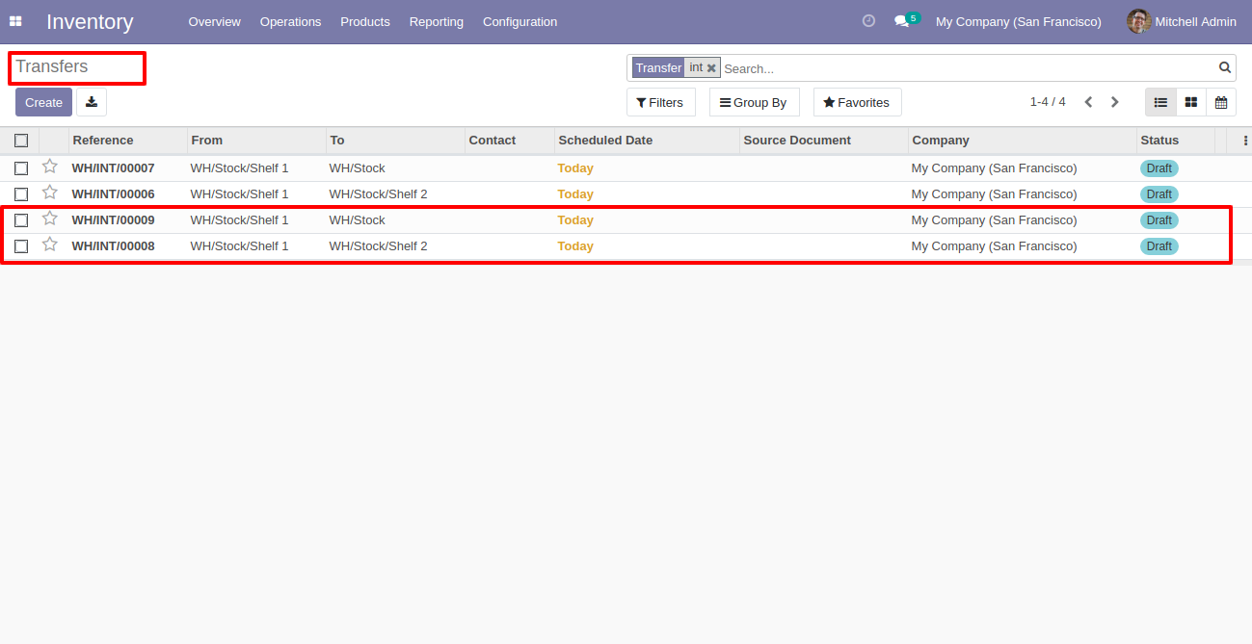Screen dimensions: 1252x644
Task: Go to previous page arrow
Action: pyautogui.click(x=1088, y=102)
